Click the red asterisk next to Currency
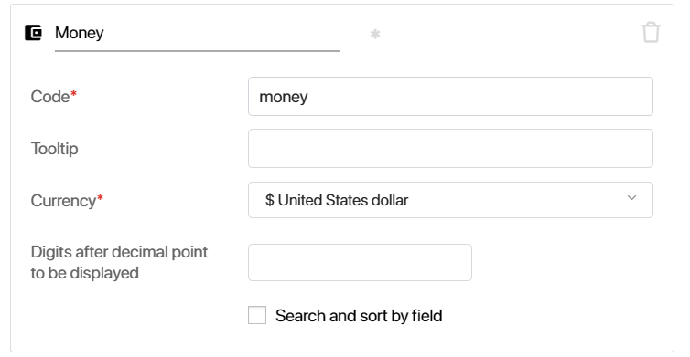 point(100,197)
